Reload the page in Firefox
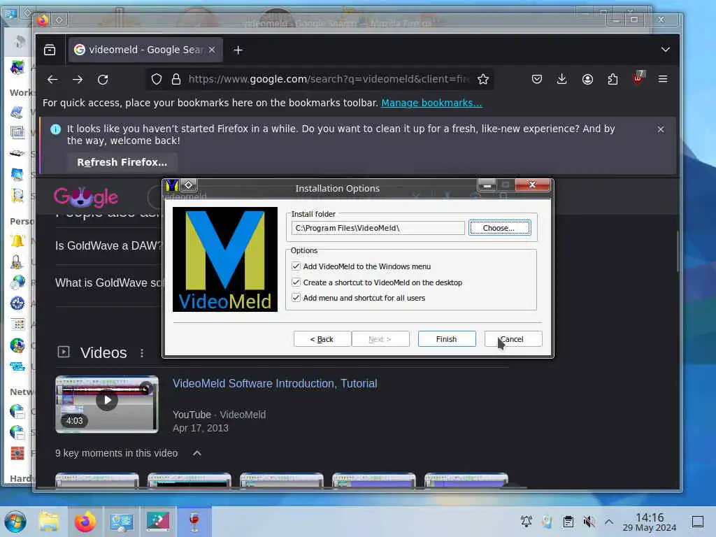 point(103,80)
